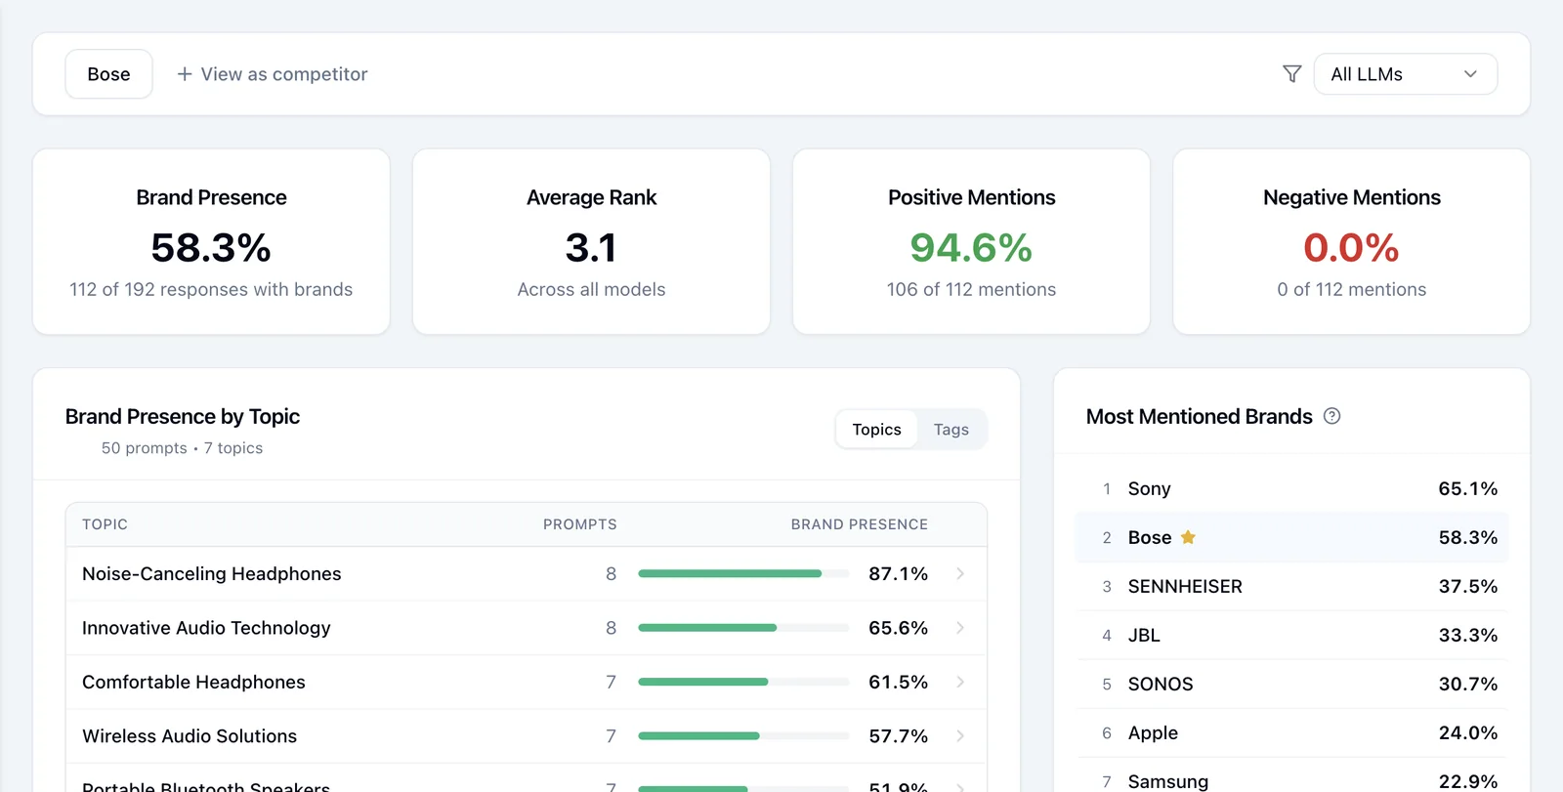Image resolution: width=1563 pixels, height=792 pixels.
Task: Open the Brand Presence 58.3% card
Action: point(211,241)
